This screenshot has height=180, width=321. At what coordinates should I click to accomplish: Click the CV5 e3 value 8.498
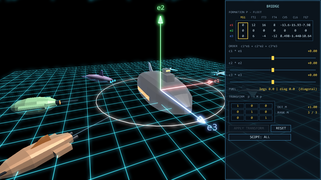tap(285, 36)
